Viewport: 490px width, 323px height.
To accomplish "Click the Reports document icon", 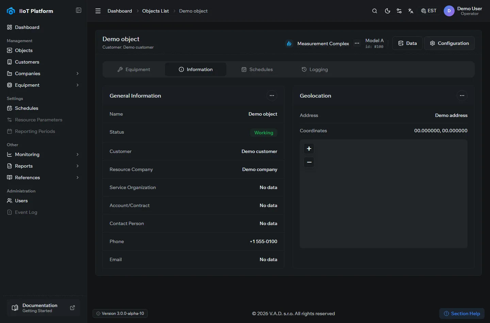I will tap(10, 166).
